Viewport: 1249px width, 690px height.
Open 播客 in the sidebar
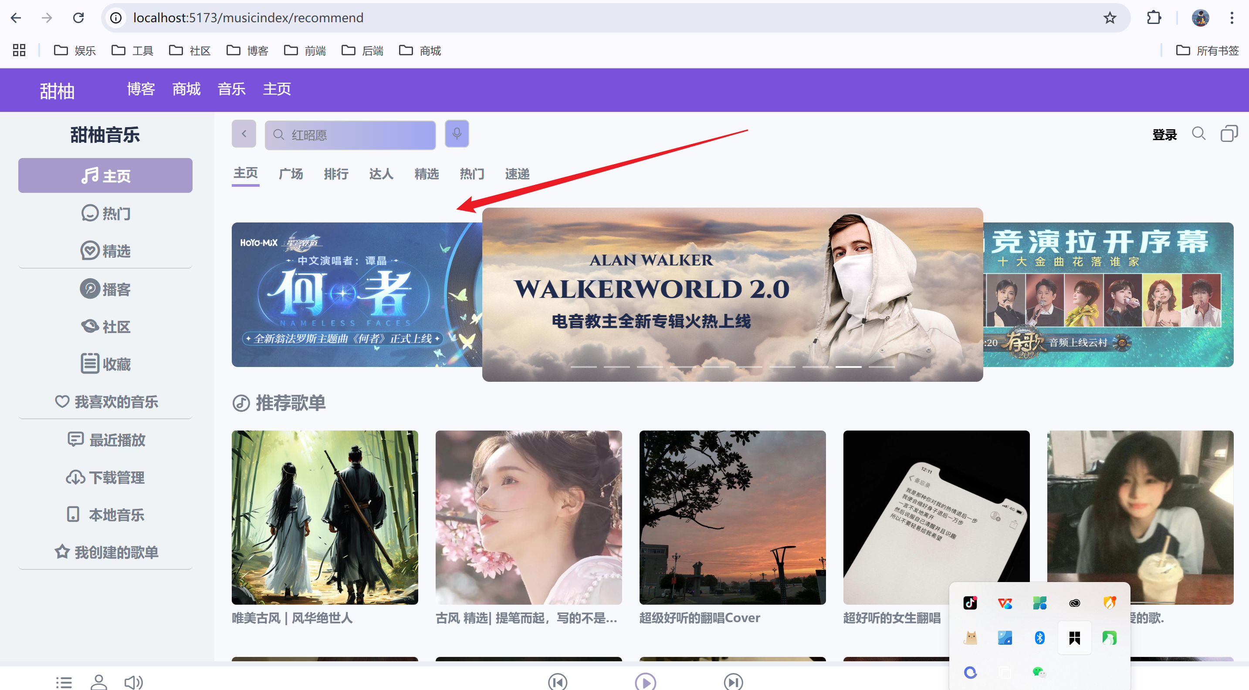click(105, 289)
